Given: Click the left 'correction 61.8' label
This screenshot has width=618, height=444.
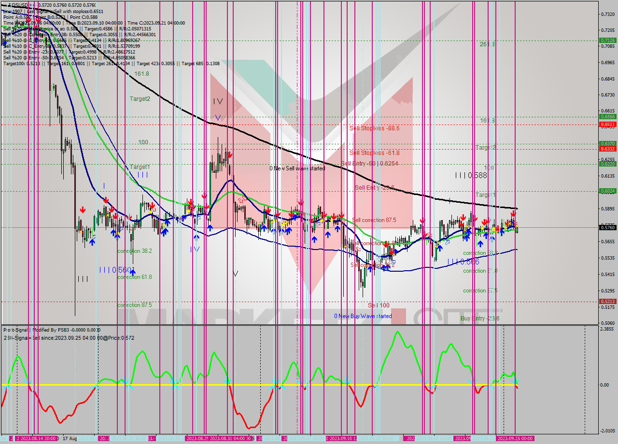Looking at the screenshot, I should coord(135,277).
